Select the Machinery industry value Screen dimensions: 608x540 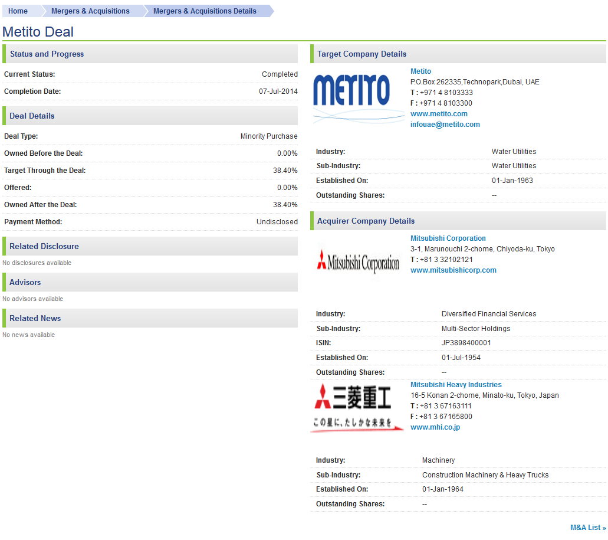[x=439, y=460]
